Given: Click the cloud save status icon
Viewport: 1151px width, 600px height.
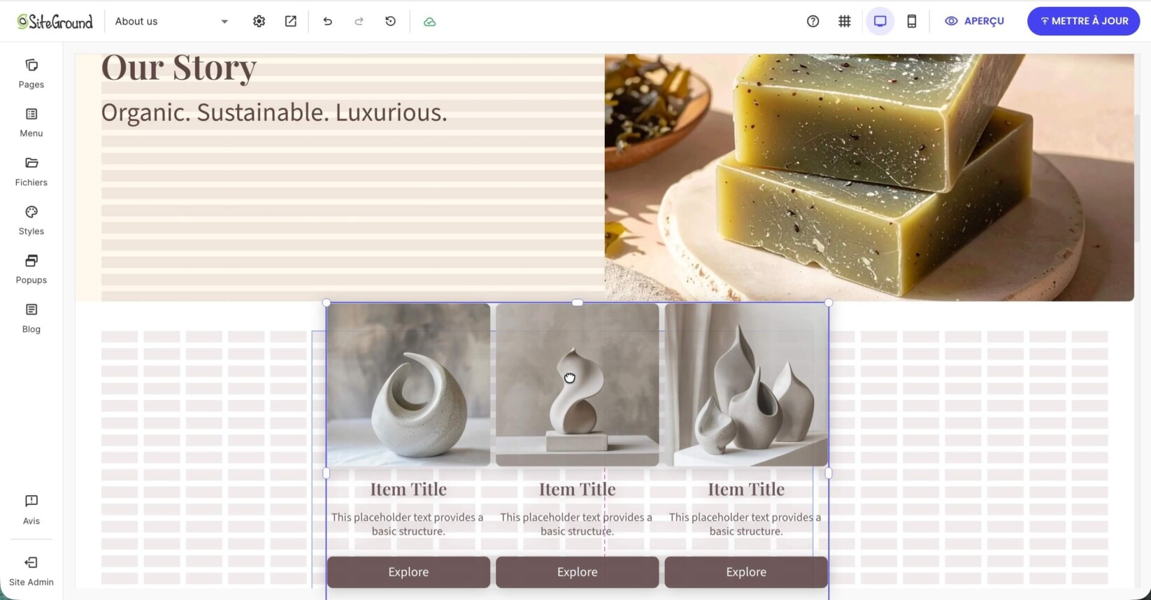Looking at the screenshot, I should point(430,22).
